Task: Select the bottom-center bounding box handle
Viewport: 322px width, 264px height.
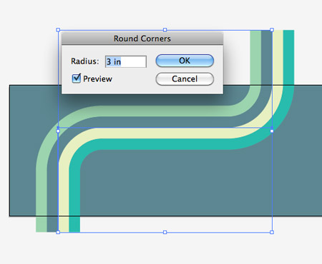Action: point(165,232)
